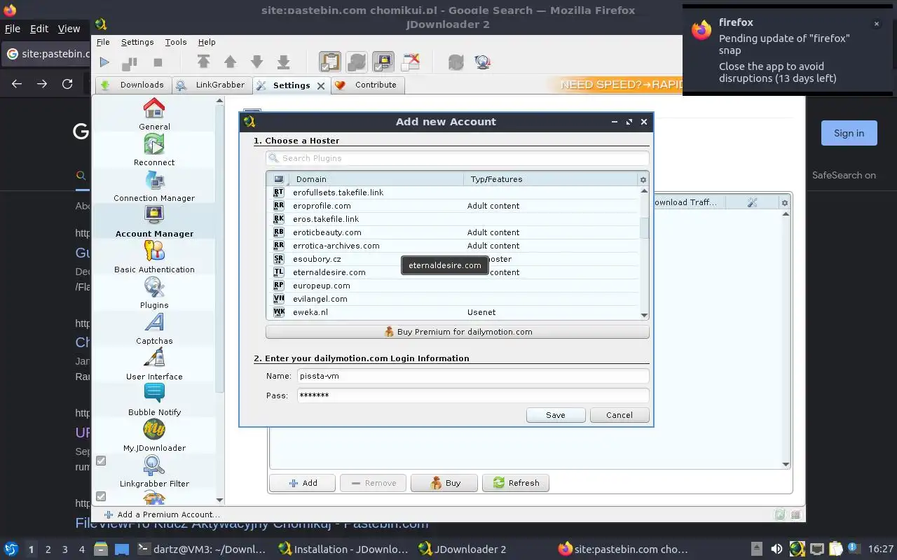Open accounts table settings gear icon
The image size is (897, 560).
(785, 202)
